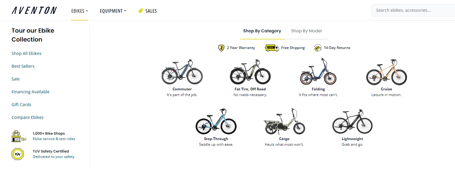This screenshot has width=455, height=171.
Task: Click the yellow sales tag icon
Action: click(x=140, y=11)
